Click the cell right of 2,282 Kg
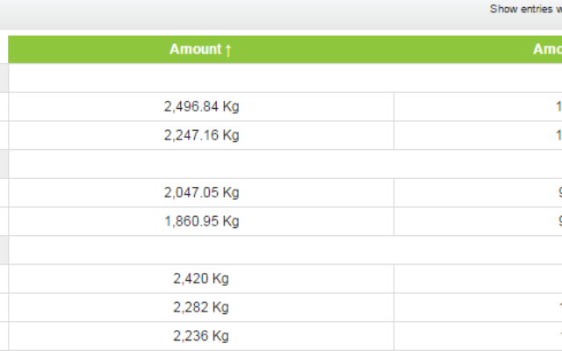 pos(478,307)
